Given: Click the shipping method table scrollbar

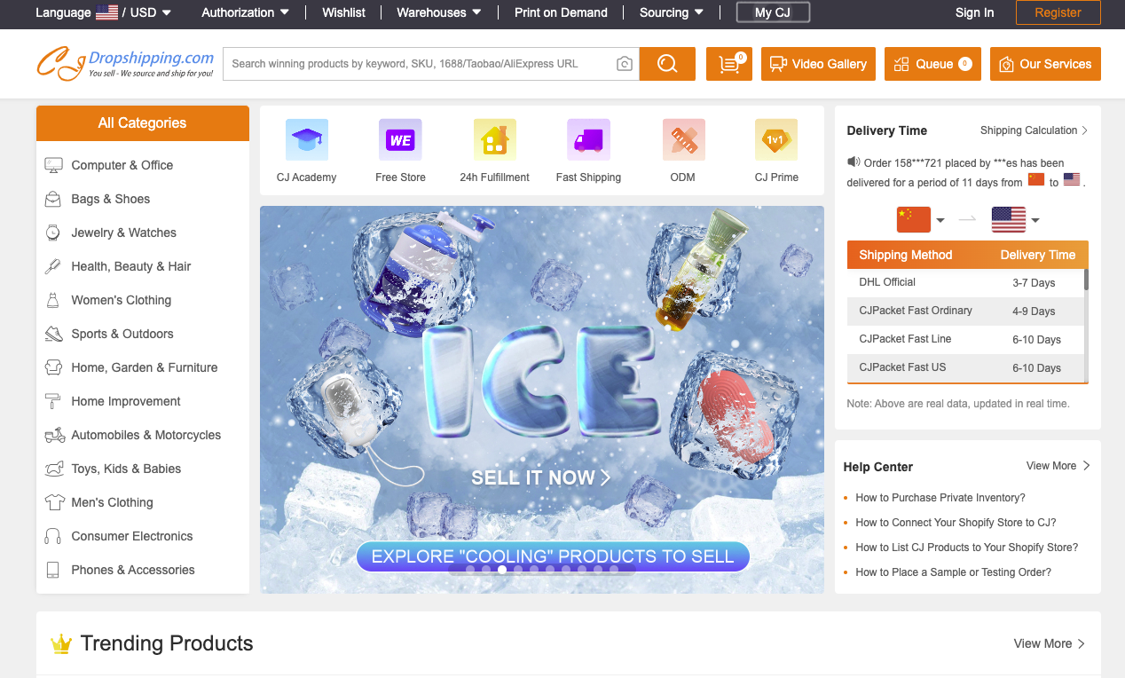Looking at the screenshot, I should [1086, 281].
